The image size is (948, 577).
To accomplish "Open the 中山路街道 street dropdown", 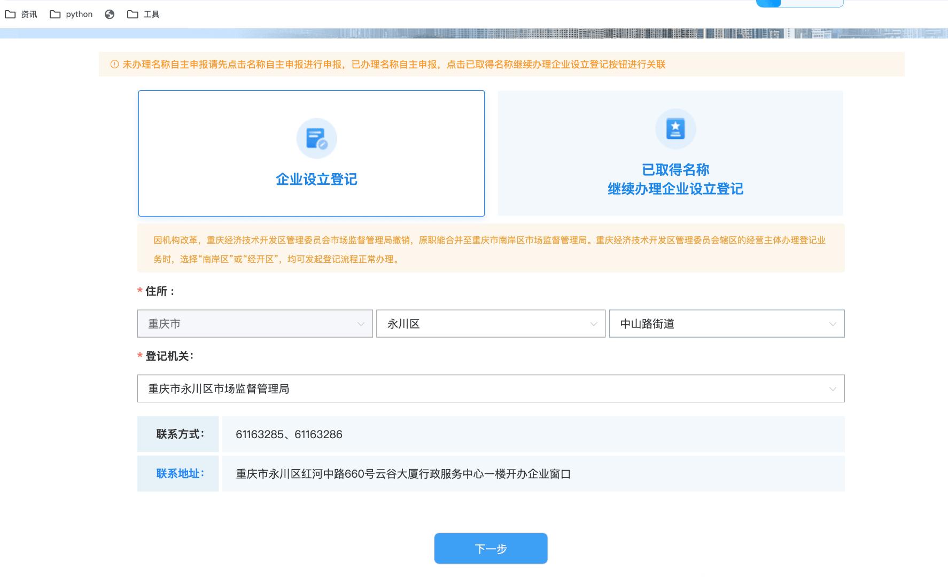I will tap(726, 324).
